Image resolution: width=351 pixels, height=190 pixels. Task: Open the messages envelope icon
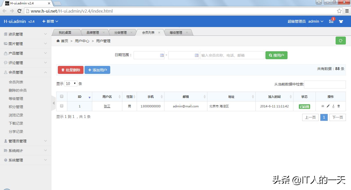pyautogui.click(x=331, y=21)
